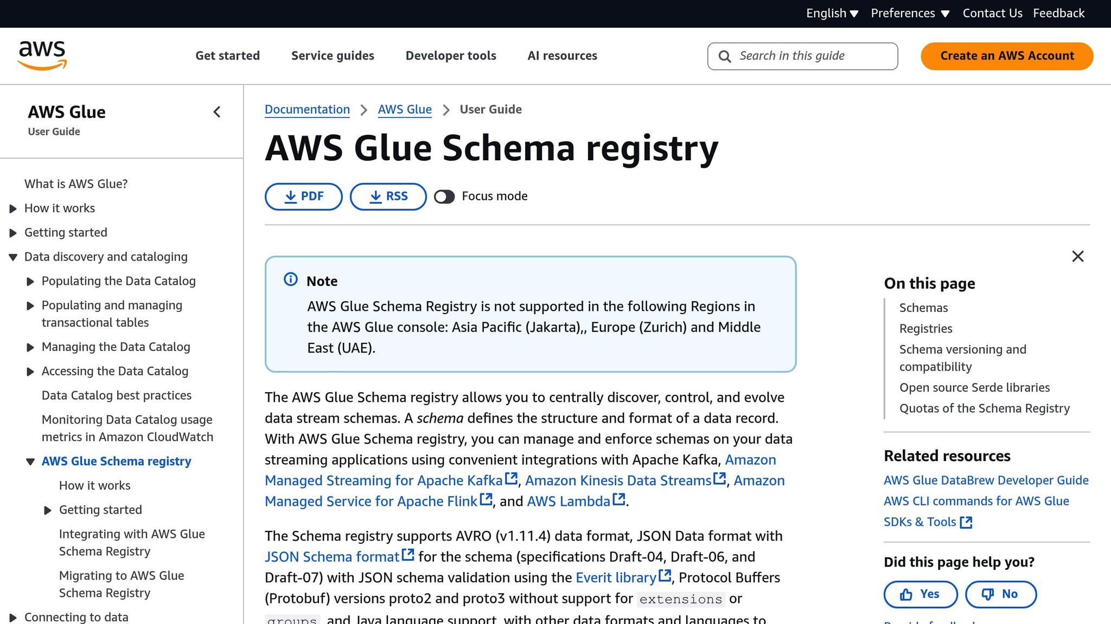Click the AWS logo
The width and height of the screenshot is (1111, 624).
pos(42,55)
